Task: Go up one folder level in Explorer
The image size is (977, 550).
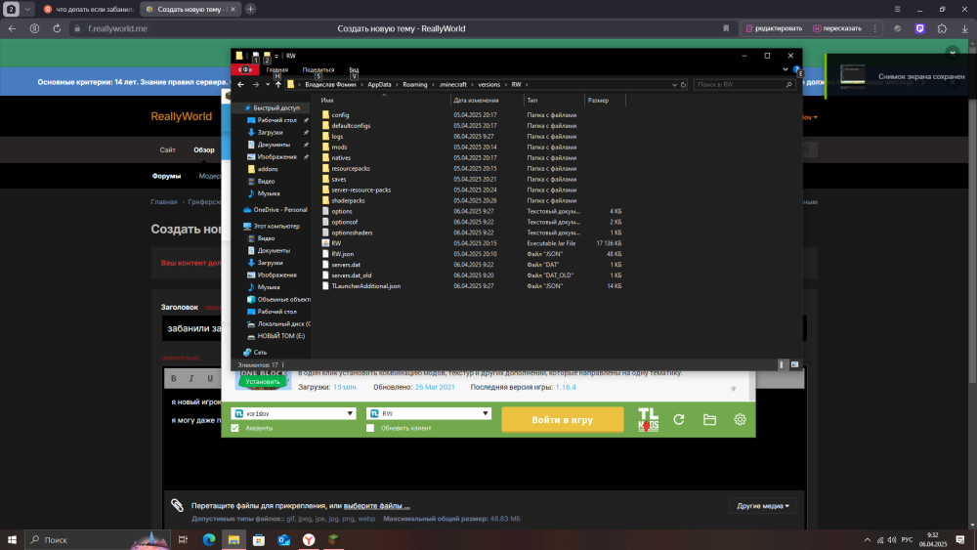Action: coord(277,85)
